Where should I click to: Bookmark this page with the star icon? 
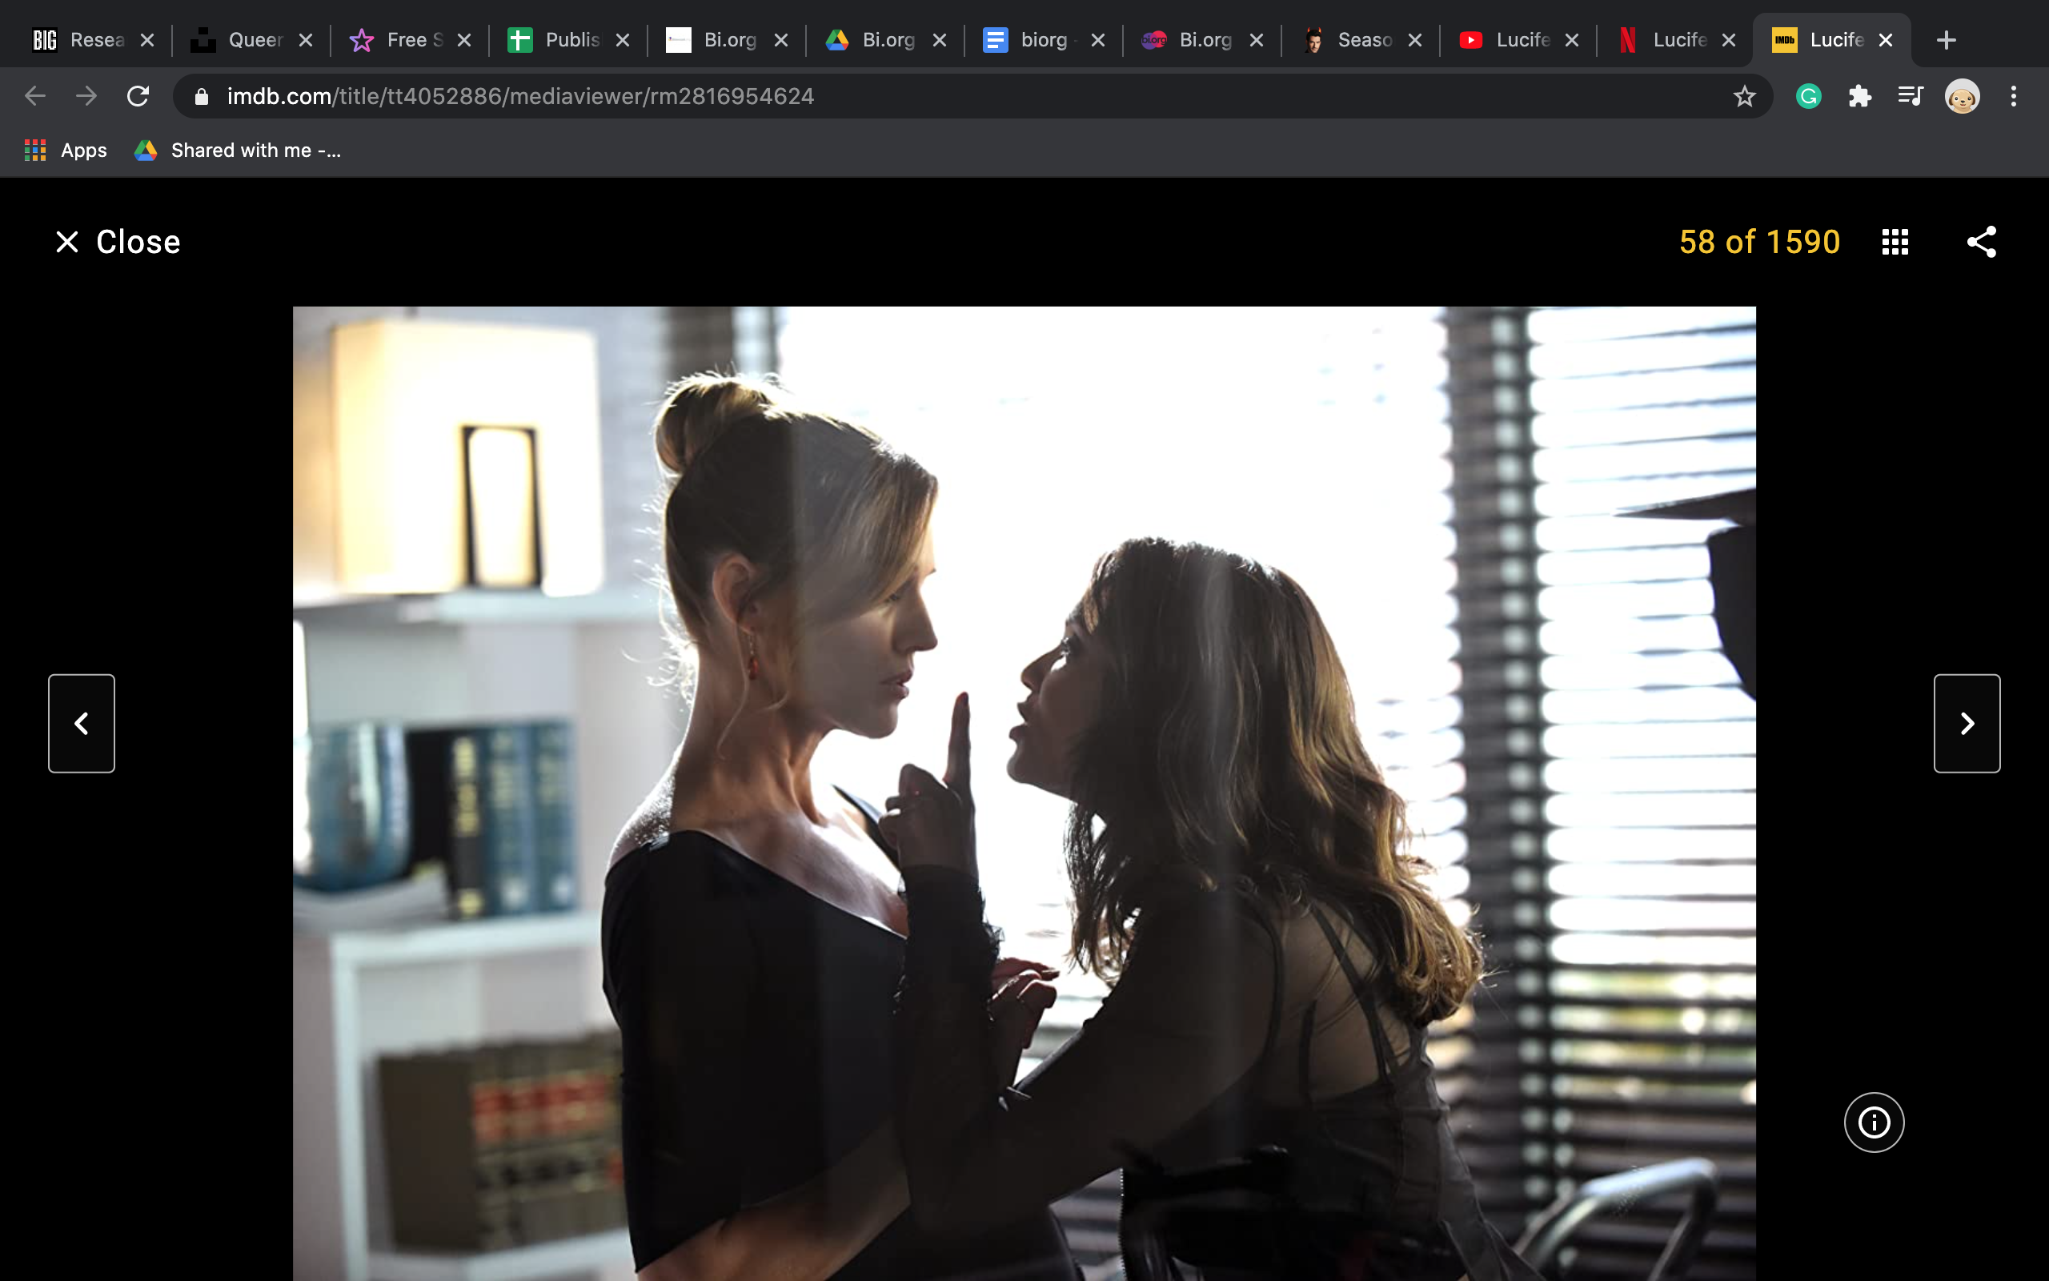[x=1744, y=97]
